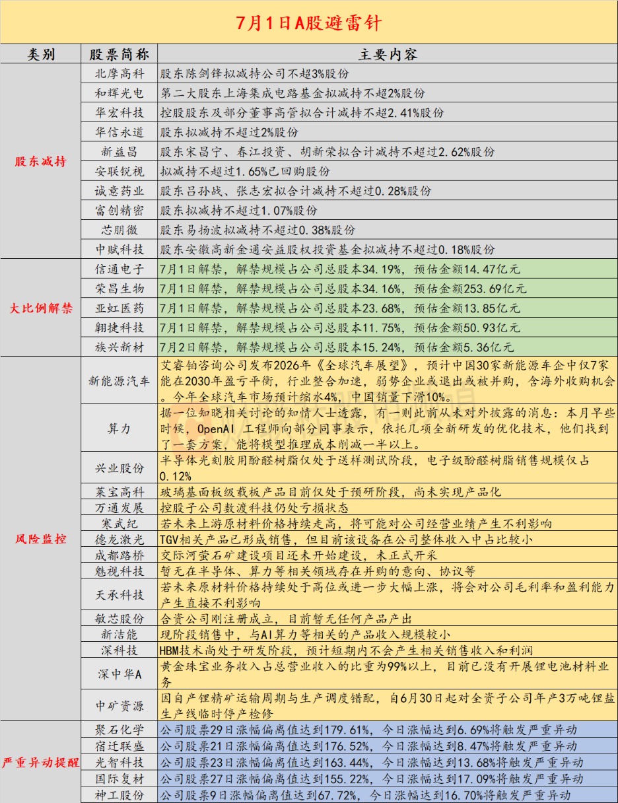Select stock name 敏芯股份

(x=120, y=619)
